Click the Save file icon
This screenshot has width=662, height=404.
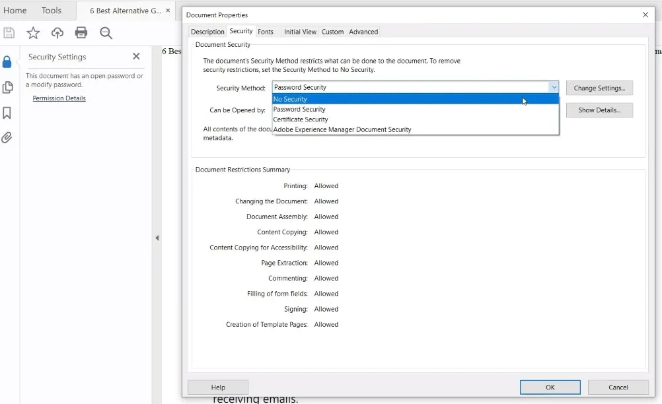click(x=9, y=32)
